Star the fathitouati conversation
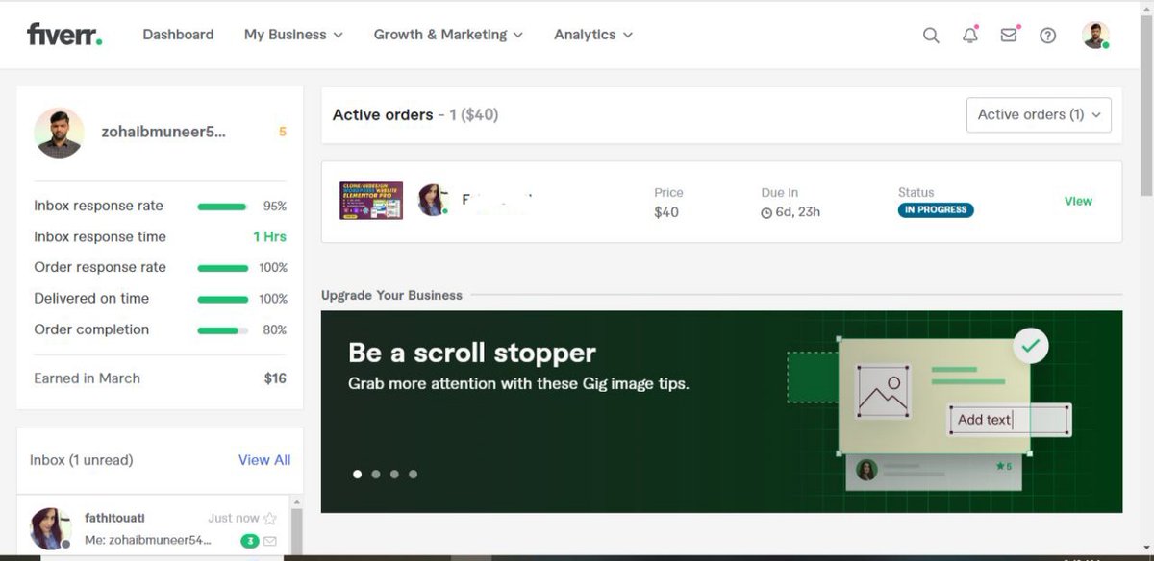The image size is (1154, 561). pyautogui.click(x=270, y=519)
